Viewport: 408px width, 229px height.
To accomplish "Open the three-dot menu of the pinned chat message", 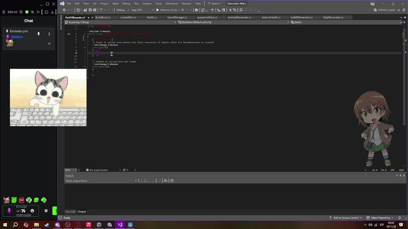I will tap(49, 34).
